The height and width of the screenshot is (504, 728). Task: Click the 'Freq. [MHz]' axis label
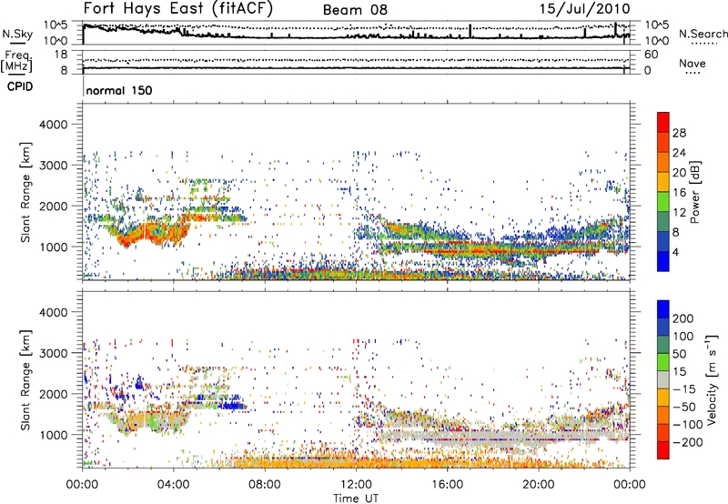(16, 62)
